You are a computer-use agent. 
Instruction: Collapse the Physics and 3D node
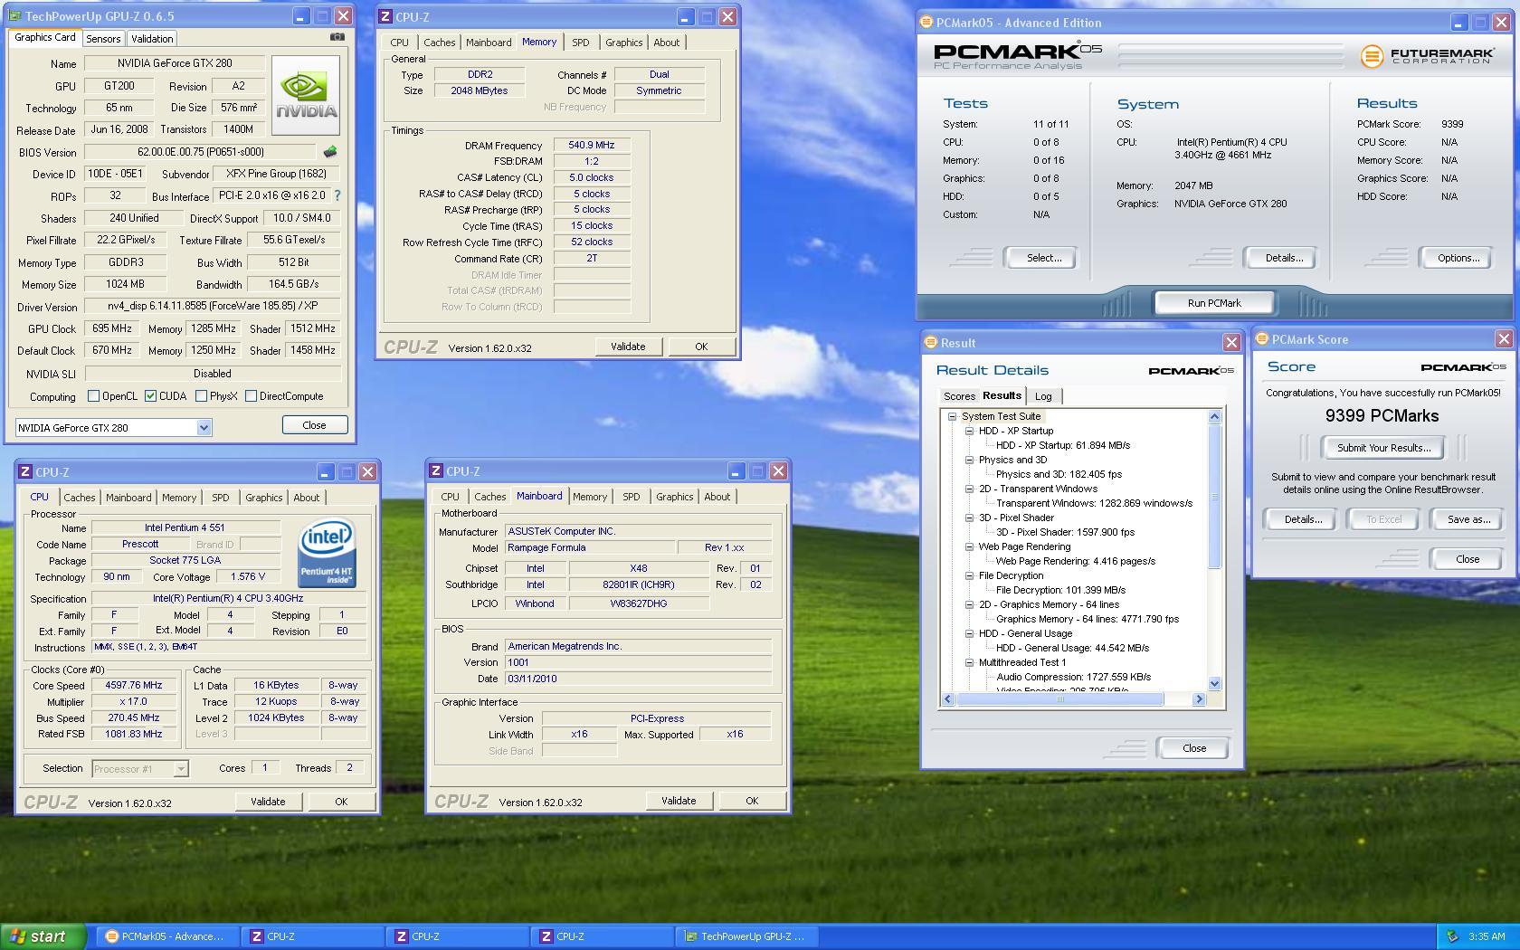click(969, 460)
